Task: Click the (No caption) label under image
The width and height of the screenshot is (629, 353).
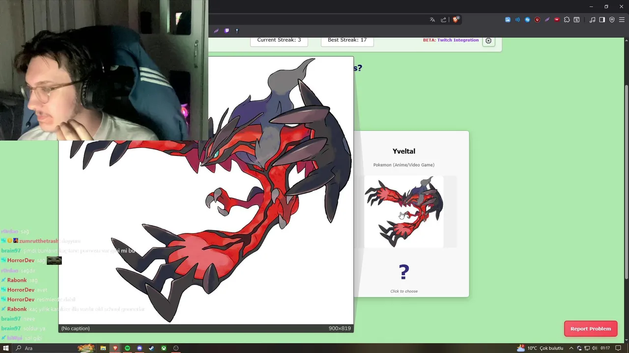Action: pos(75,328)
